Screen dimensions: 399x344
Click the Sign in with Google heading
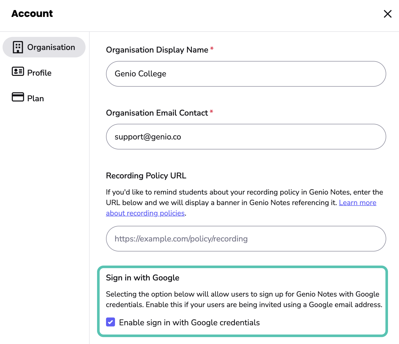click(143, 278)
